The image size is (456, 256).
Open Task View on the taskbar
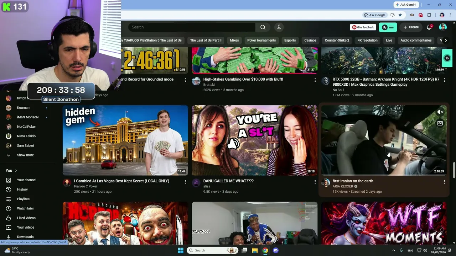[x=244, y=250]
